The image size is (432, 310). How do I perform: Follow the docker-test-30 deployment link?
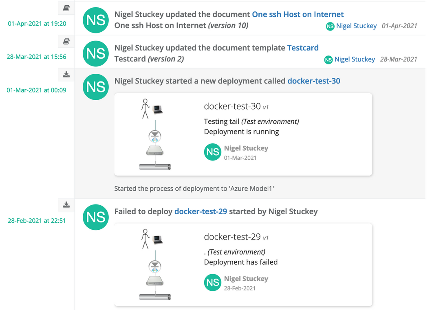click(313, 81)
